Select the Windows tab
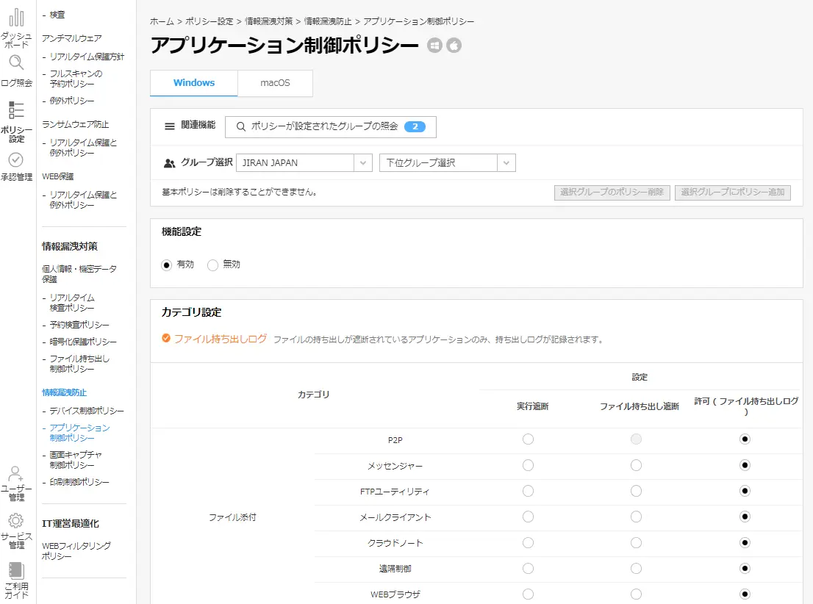 coord(194,83)
